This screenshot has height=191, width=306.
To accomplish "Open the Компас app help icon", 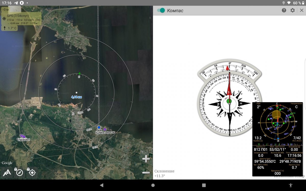I will click(284, 11).
